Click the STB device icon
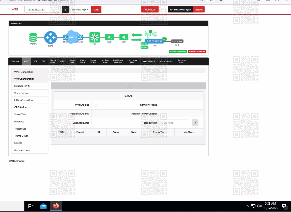The width and height of the screenshot is (291, 212). [177, 41]
